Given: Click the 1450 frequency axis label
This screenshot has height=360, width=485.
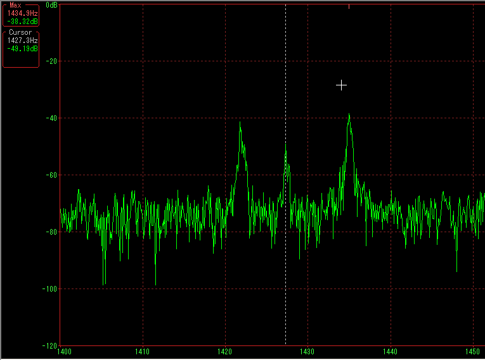Looking at the screenshot, I should click(x=472, y=352).
